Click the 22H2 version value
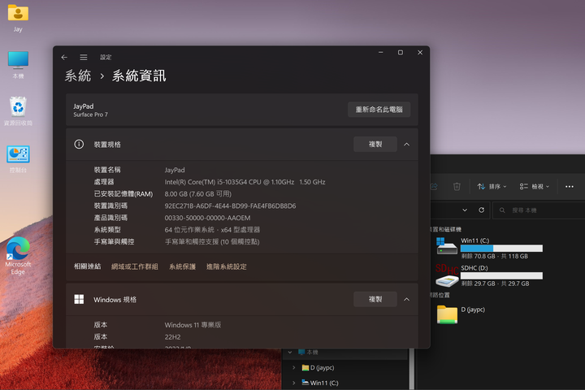 (173, 336)
